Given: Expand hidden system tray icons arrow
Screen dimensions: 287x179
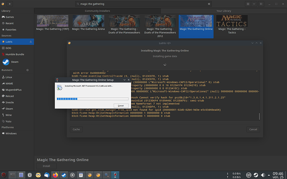Looking at the screenshot, I should 269,175.
